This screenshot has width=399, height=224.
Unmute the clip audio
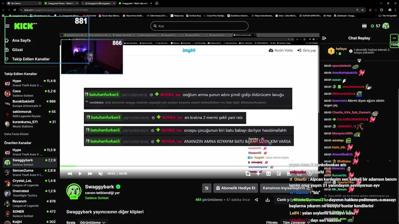(100, 174)
